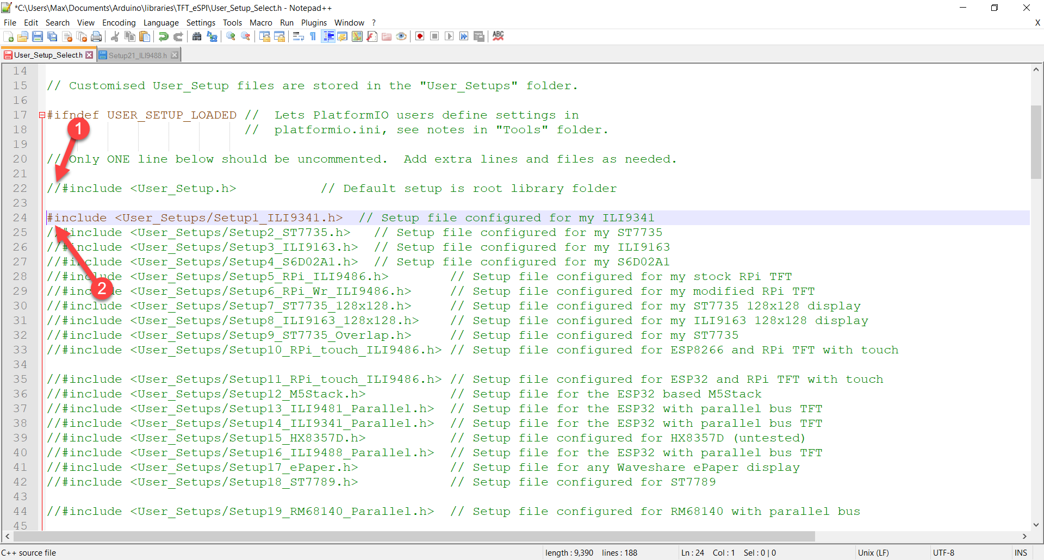Toggle the indent guide button
Image resolution: width=1044 pixels, height=560 pixels.
coord(328,36)
